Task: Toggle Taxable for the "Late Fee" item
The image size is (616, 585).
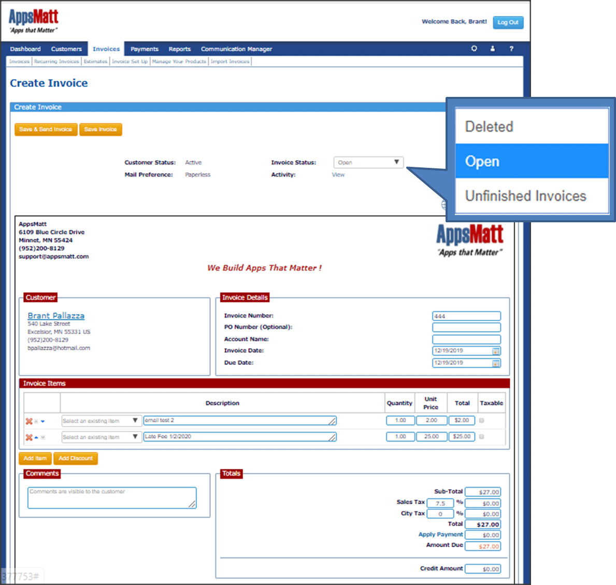Action: 482,436
